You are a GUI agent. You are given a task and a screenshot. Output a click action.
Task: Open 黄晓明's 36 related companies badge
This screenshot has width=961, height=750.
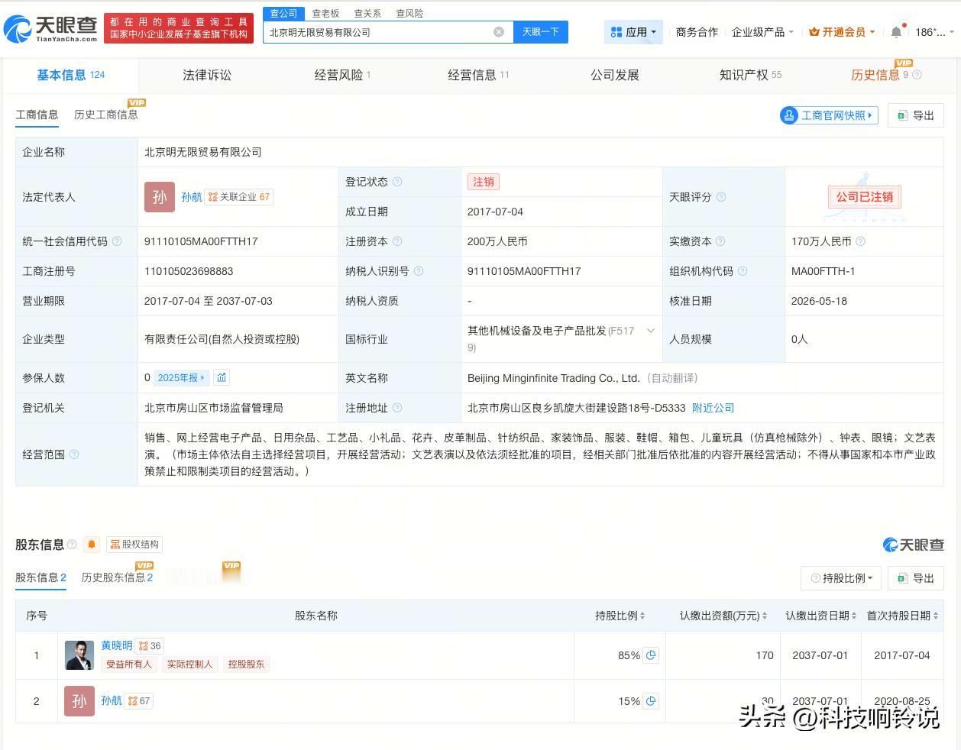tap(150, 646)
